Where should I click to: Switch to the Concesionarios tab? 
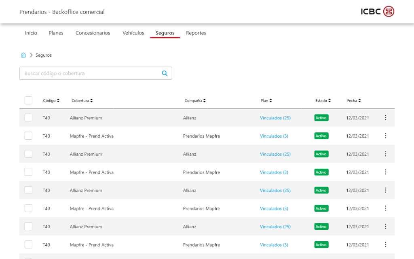coord(93,33)
